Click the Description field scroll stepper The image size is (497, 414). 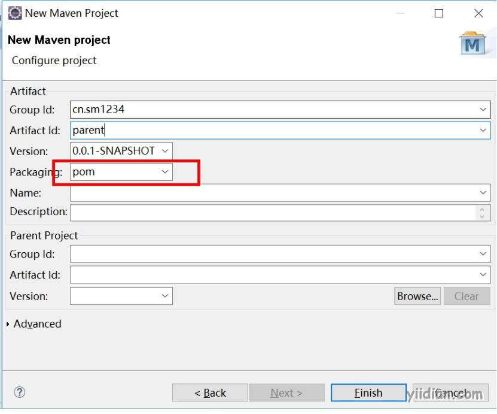pos(483,213)
